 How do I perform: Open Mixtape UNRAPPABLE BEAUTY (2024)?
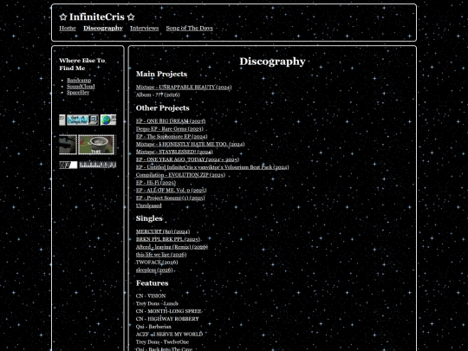[184, 88]
